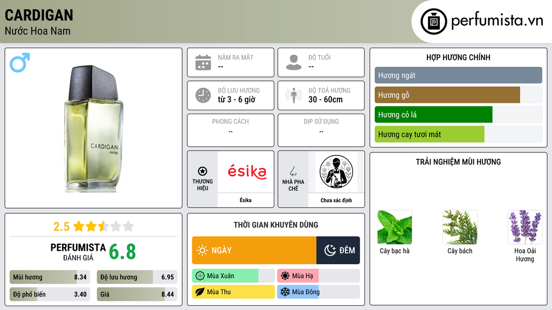Click the Dịp sử dụng occasion box
Screen dimensions: 552x310
[x=321, y=130]
